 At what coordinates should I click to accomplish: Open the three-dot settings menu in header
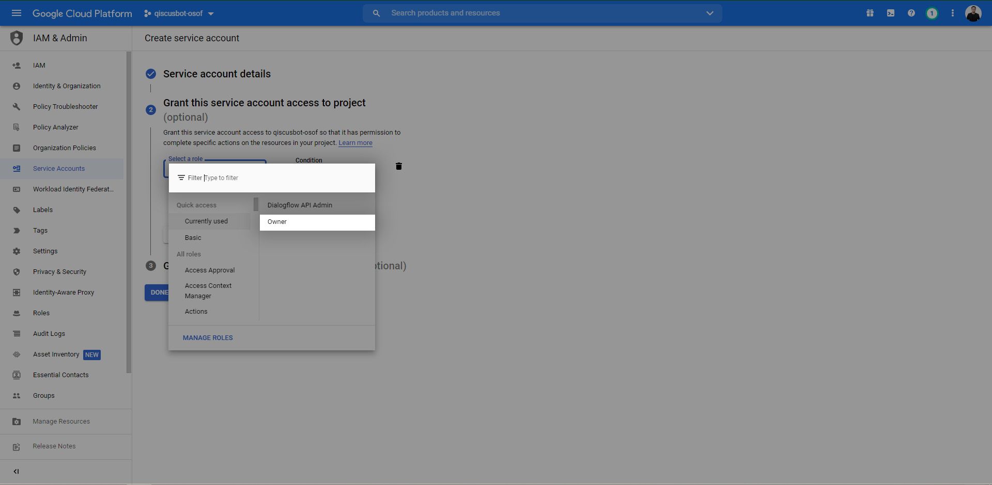click(x=953, y=13)
